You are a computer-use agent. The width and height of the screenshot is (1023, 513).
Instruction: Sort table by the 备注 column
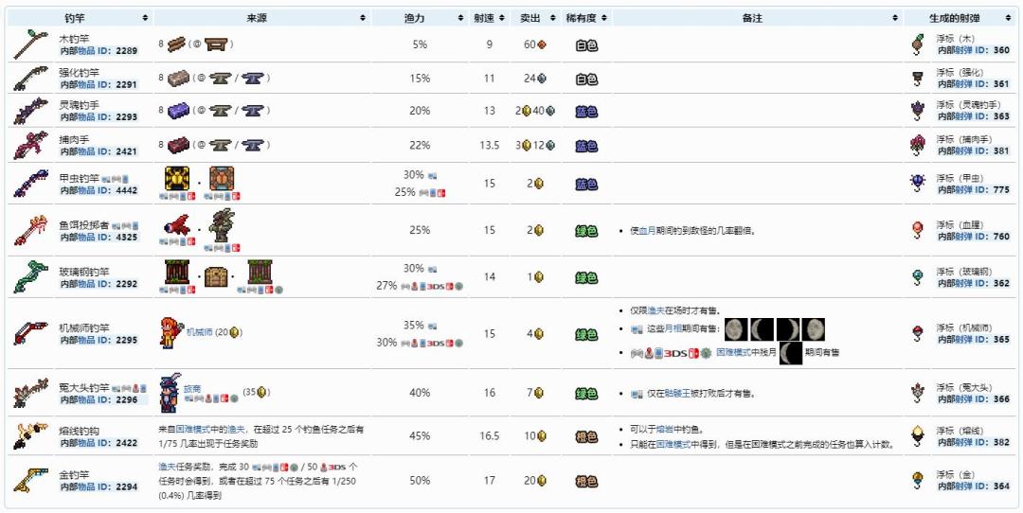[894, 18]
